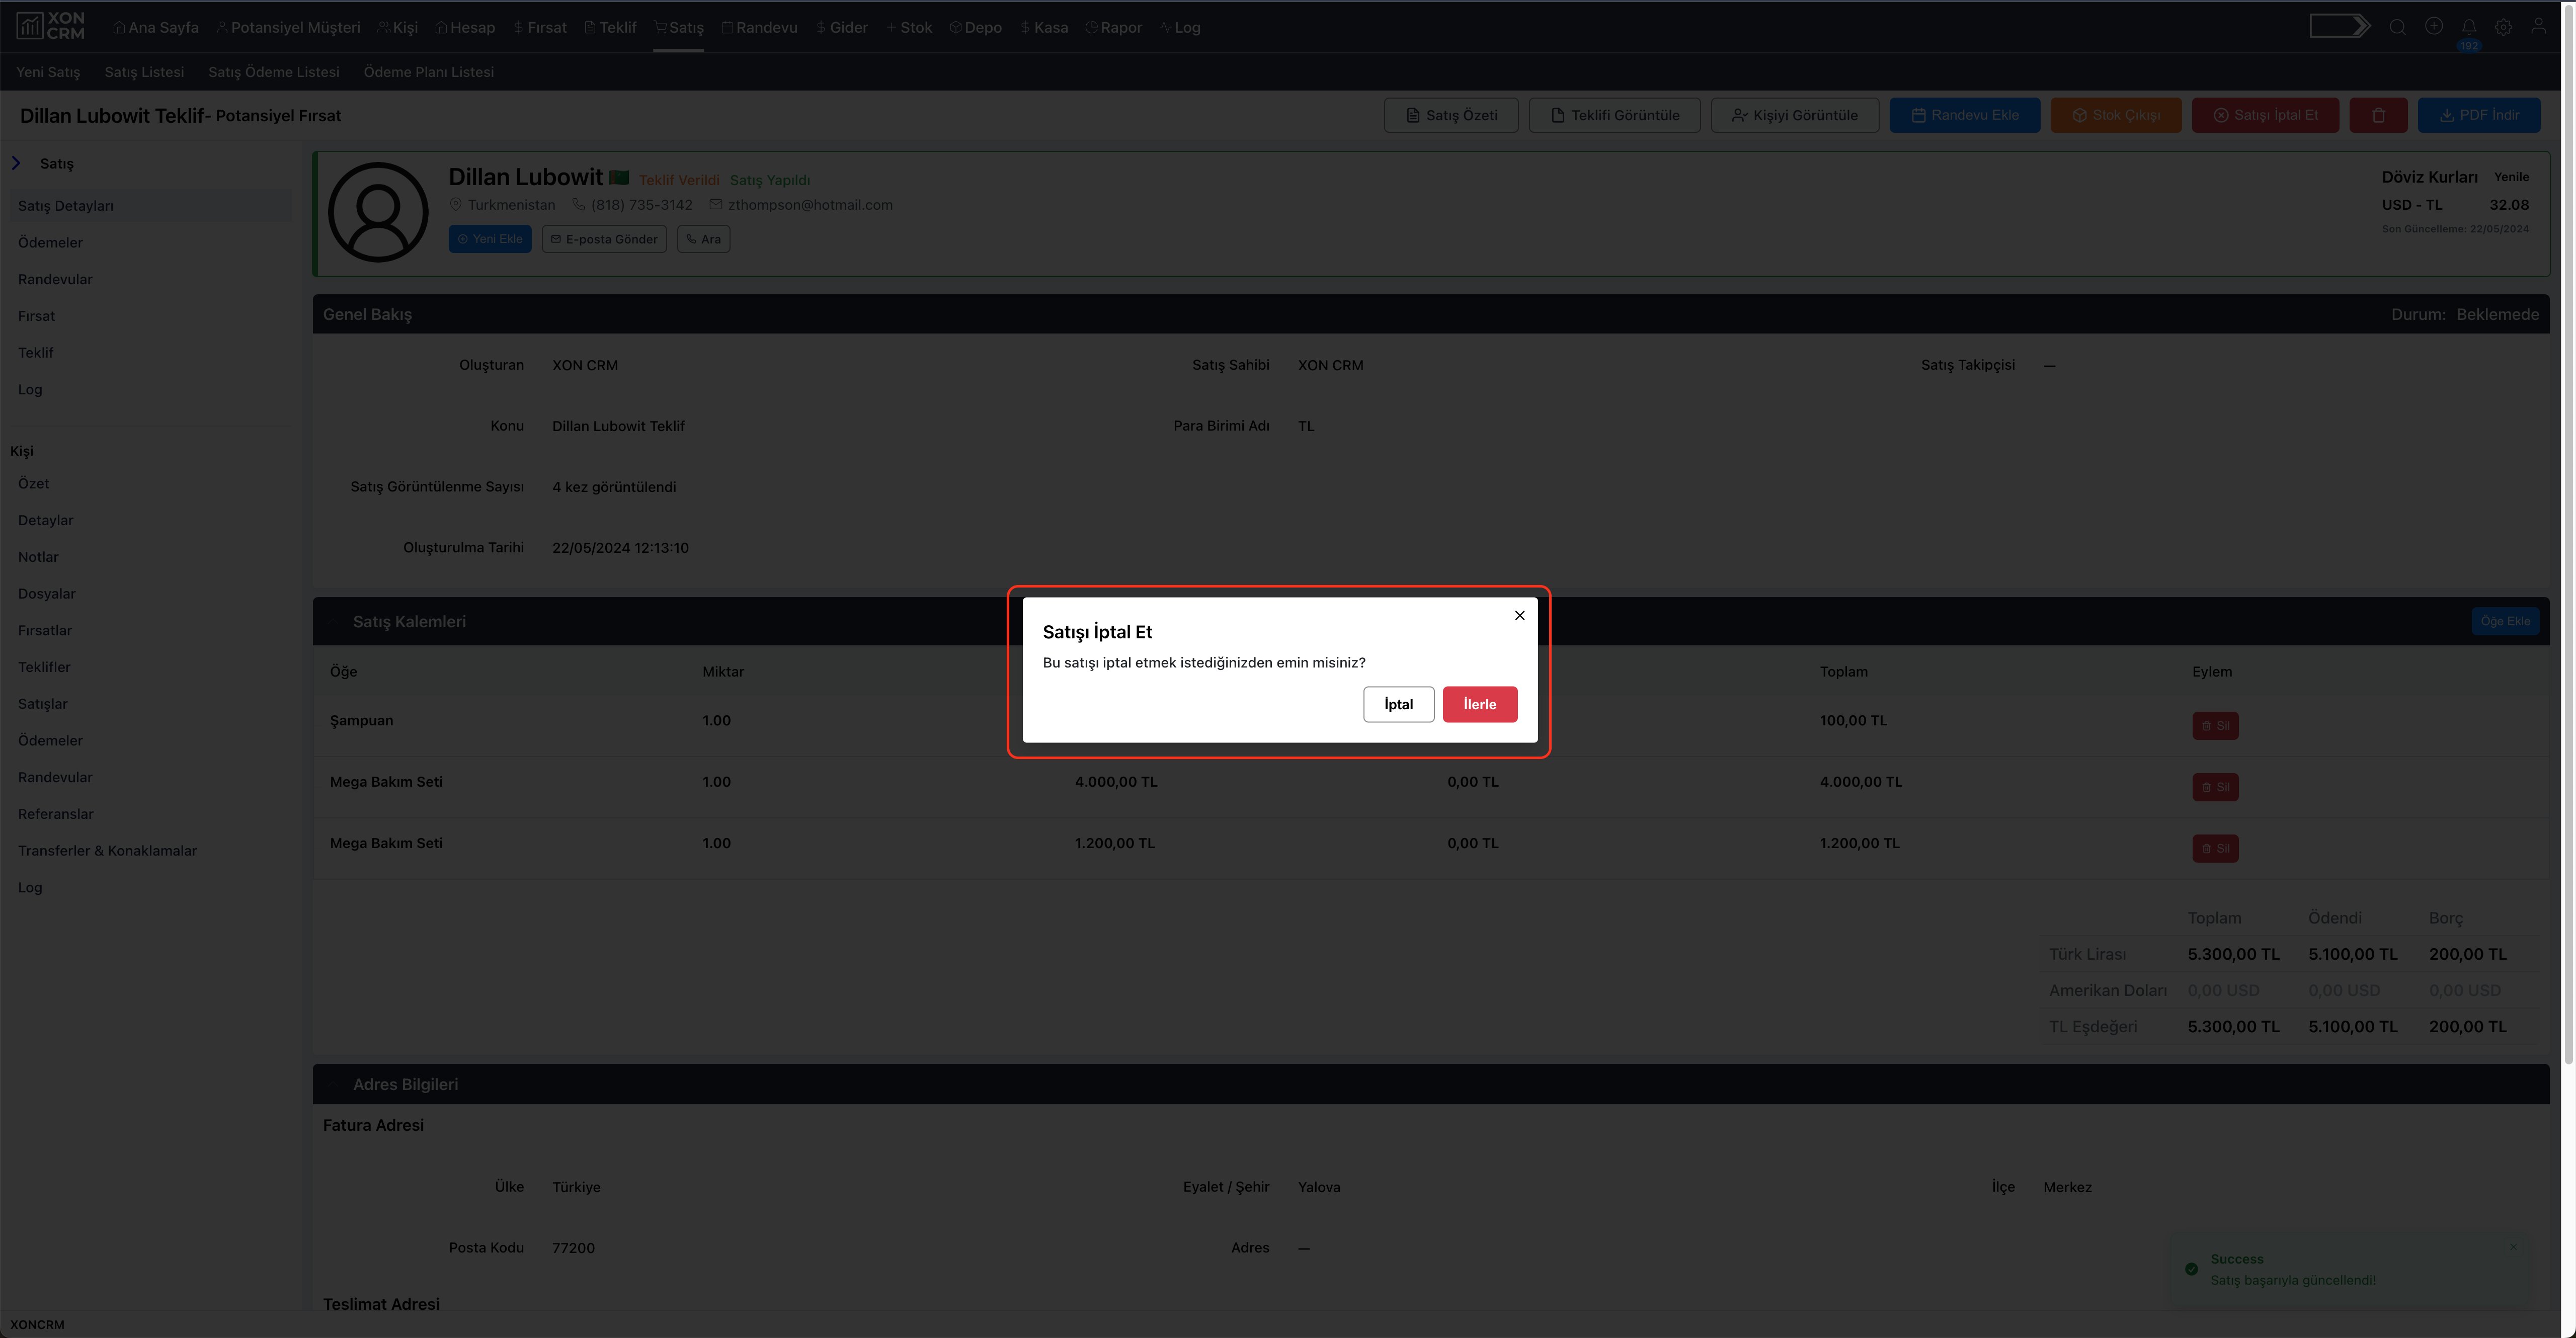Click the Turkmenistan flag icon

click(619, 177)
